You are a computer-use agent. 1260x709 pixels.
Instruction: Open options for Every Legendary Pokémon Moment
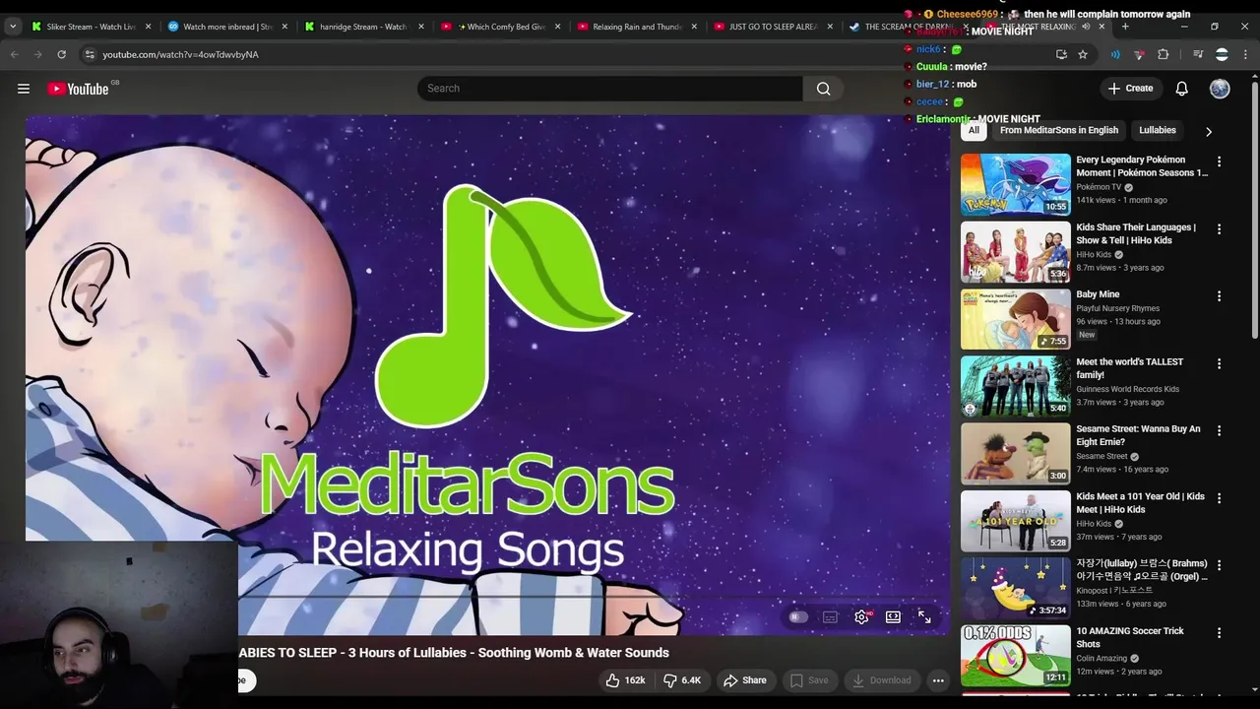1219,161
